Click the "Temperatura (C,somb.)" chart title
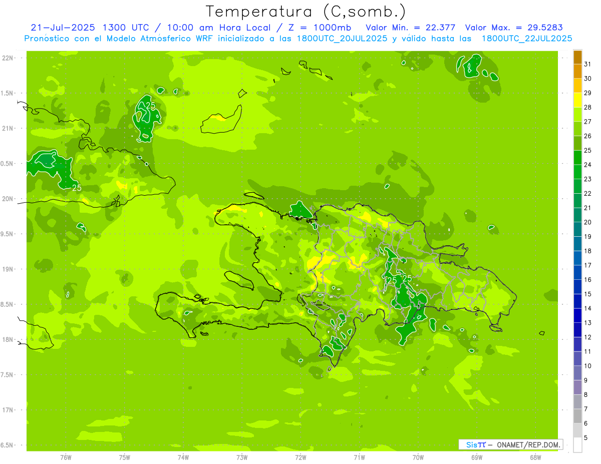The width and height of the screenshot is (601, 464). click(x=306, y=12)
